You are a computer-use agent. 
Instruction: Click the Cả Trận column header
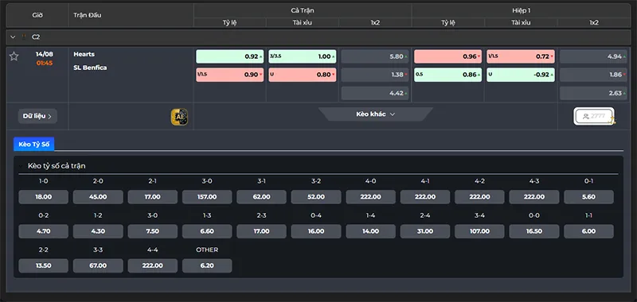click(303, 10)
